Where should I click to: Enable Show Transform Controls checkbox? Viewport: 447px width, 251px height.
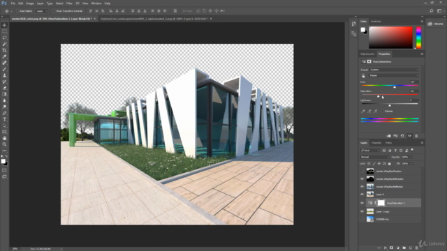point(54,11)
